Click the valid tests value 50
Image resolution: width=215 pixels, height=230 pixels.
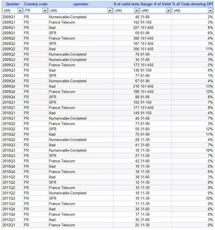(137, 129)
